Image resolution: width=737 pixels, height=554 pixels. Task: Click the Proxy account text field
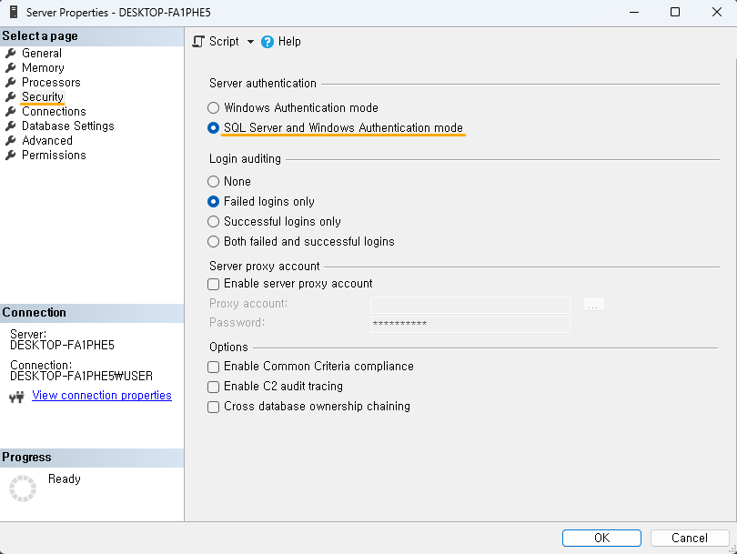point(470,305)
